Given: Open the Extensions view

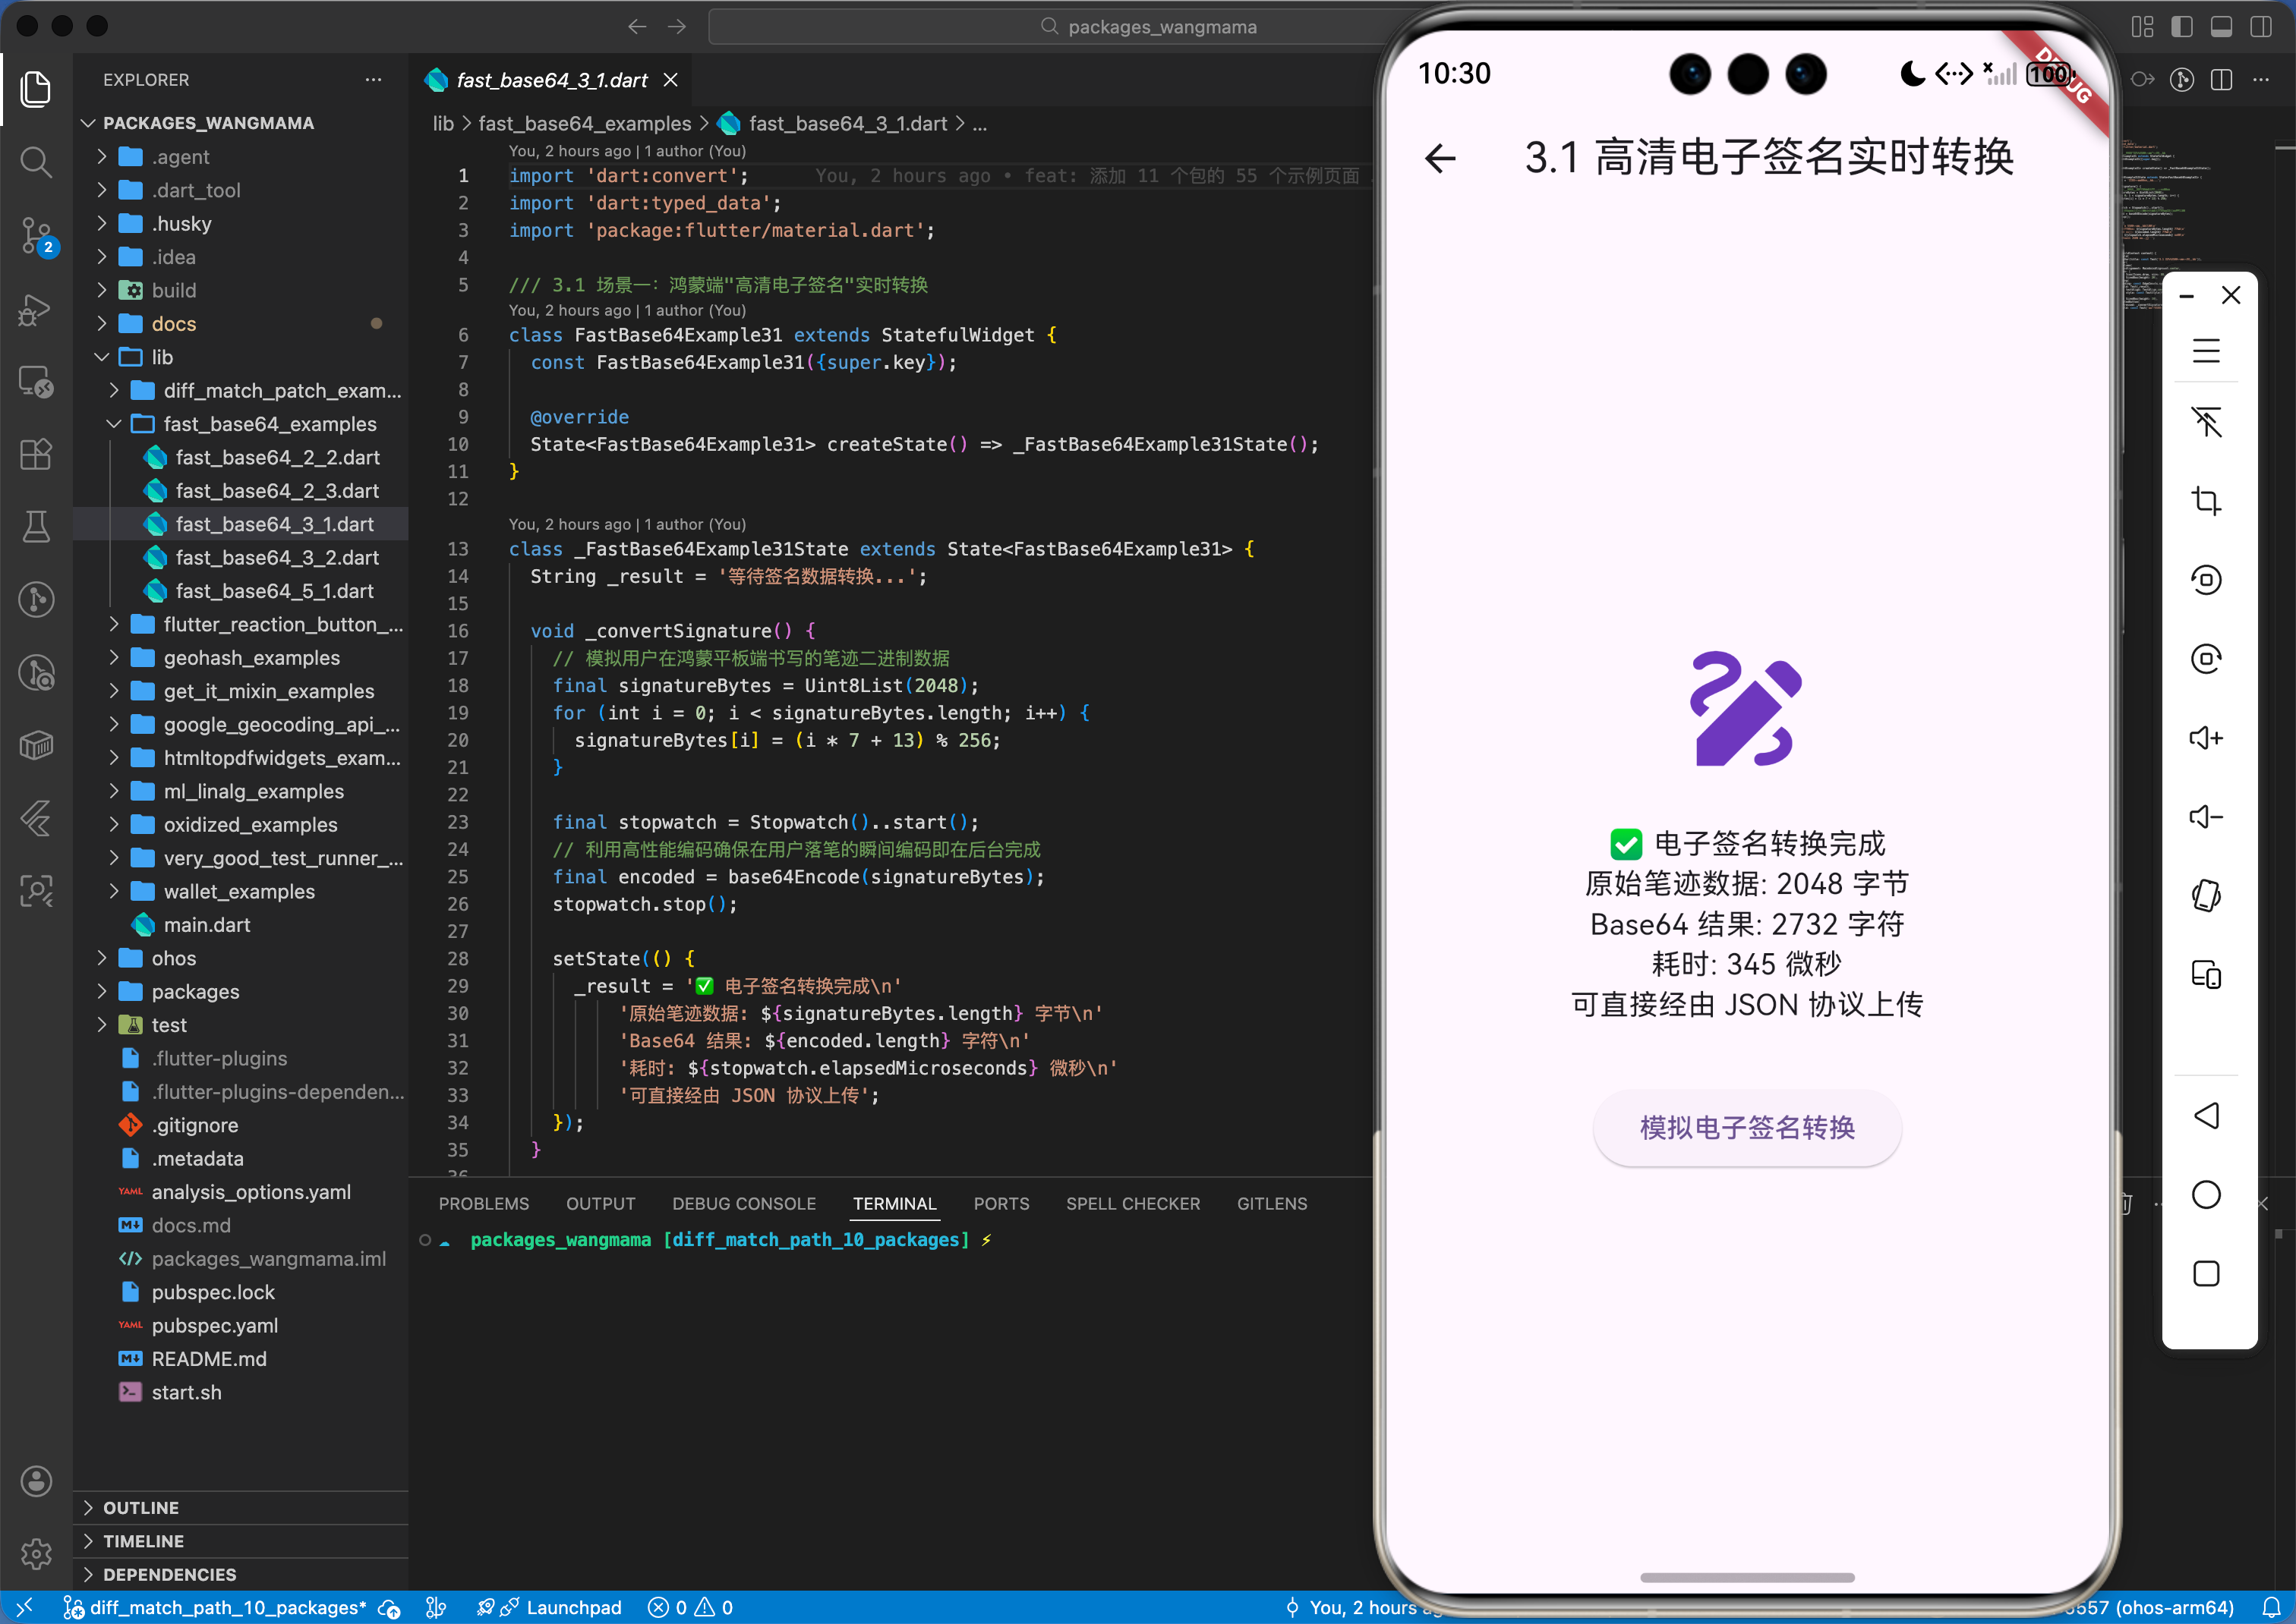Looking at the screenshot, I should [36, 454].
